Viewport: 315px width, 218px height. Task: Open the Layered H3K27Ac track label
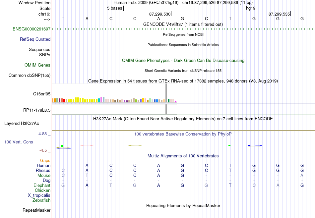[x=22, y=124]
